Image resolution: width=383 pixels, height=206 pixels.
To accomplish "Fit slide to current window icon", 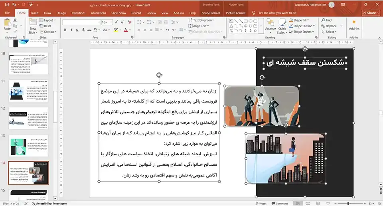I will 379,203.
